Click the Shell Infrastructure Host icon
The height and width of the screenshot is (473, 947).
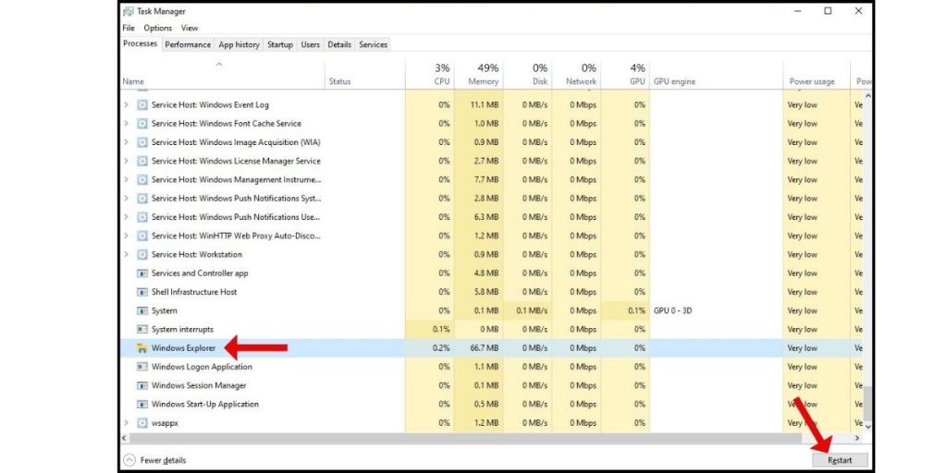point(141,292)
